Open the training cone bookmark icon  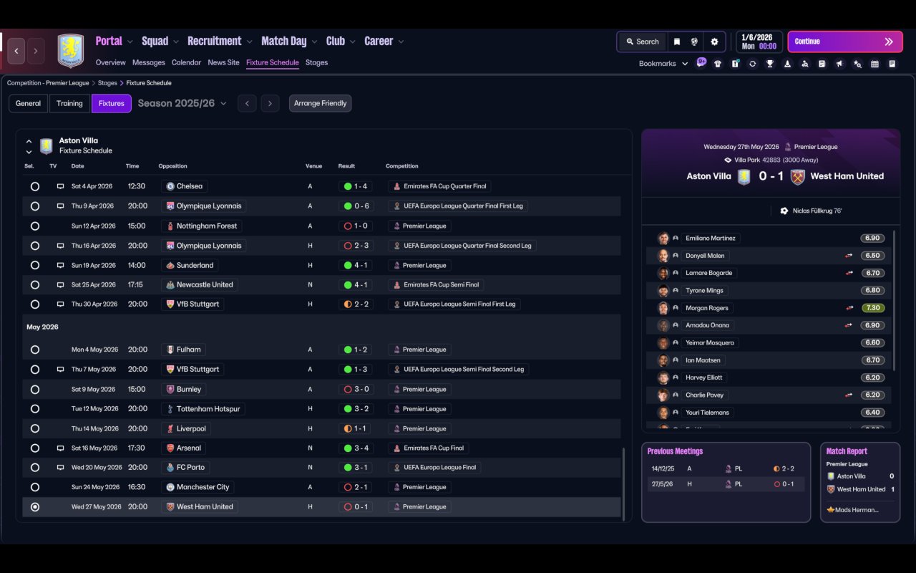(787, 64)
